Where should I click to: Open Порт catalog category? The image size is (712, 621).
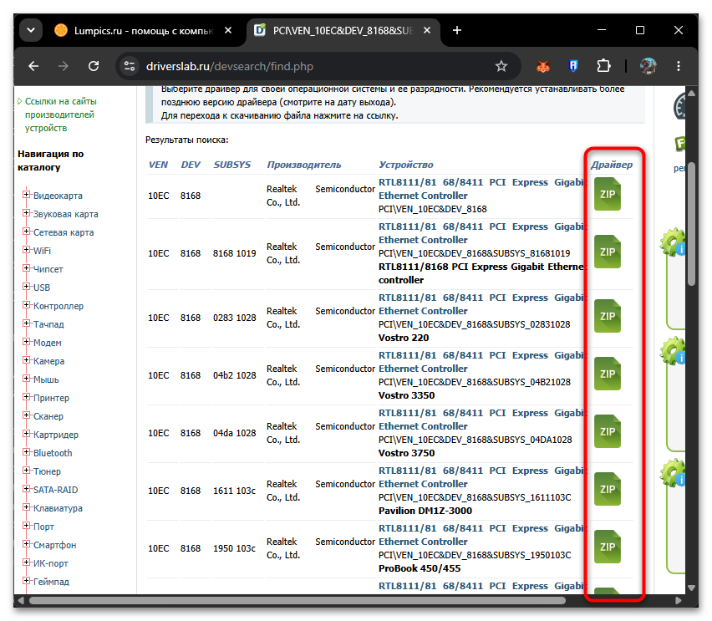(43, 527)
